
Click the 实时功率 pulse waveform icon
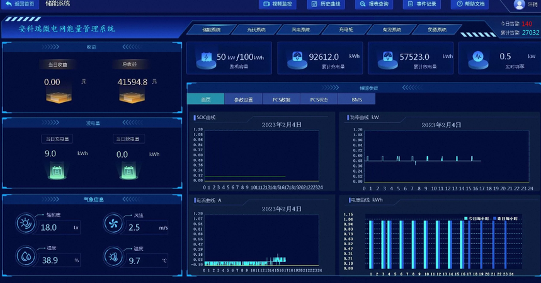coord(478,60)
